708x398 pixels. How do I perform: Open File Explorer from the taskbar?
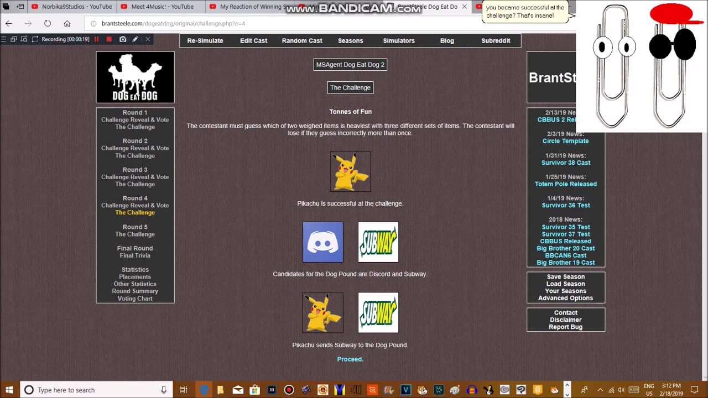click(221, 390)
